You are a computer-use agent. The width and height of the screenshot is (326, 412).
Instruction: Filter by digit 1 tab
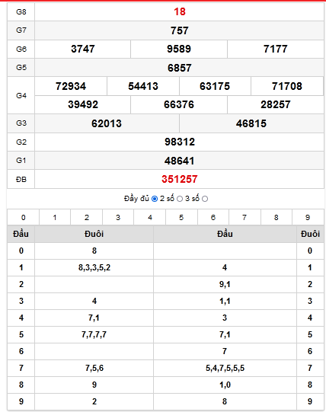(x=55, y=217)
